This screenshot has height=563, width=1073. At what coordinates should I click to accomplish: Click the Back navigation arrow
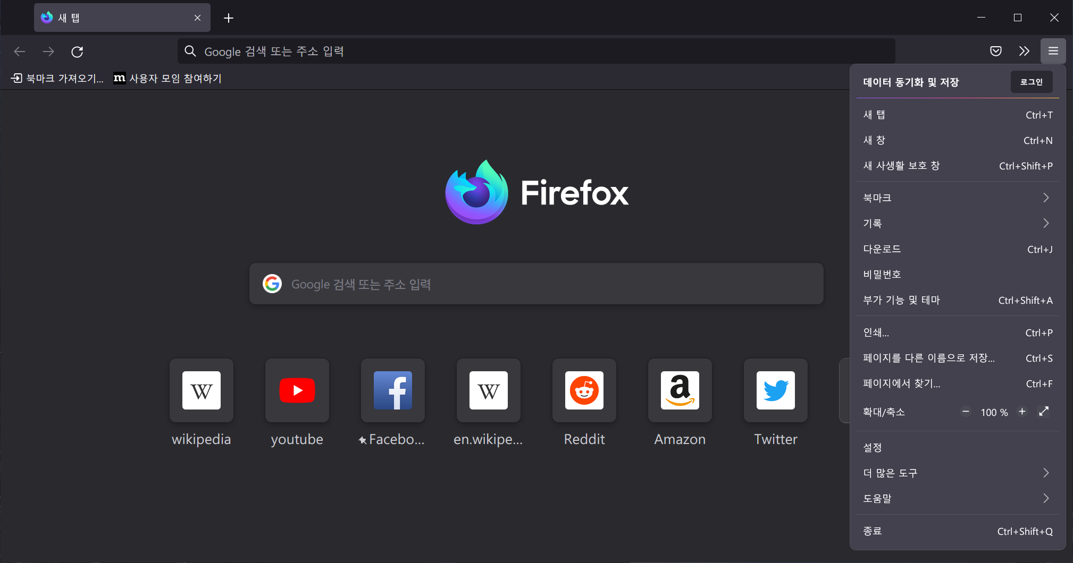click(20, 52)
